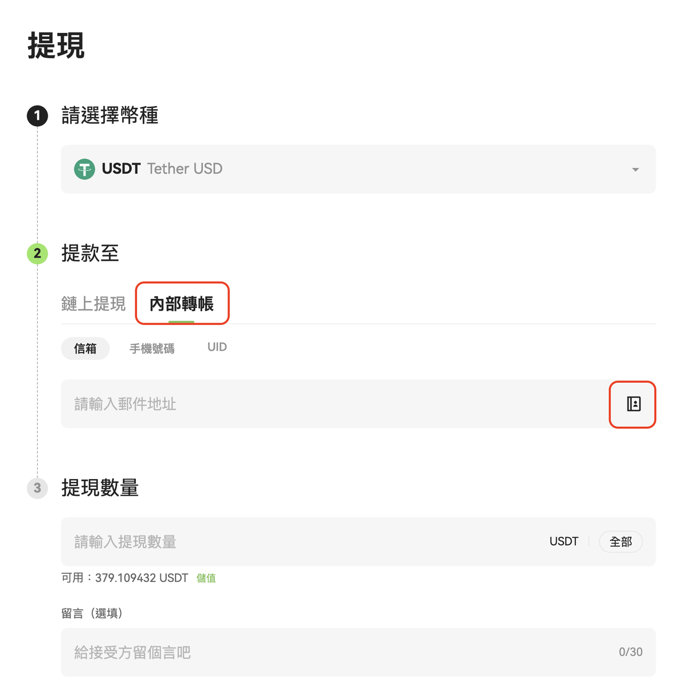
Task: Click the gray step 3 circle
Action: (x=37, y=488)
